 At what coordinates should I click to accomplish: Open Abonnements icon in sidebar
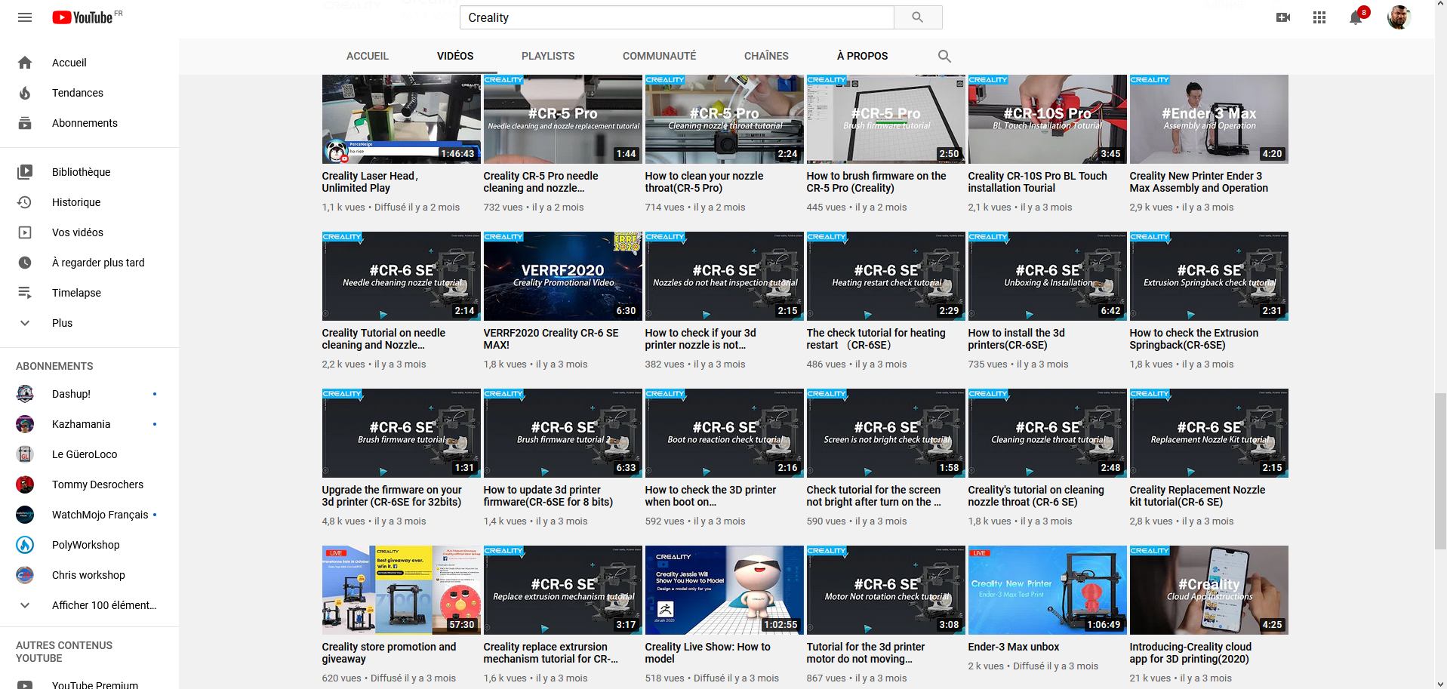(25, 123)
